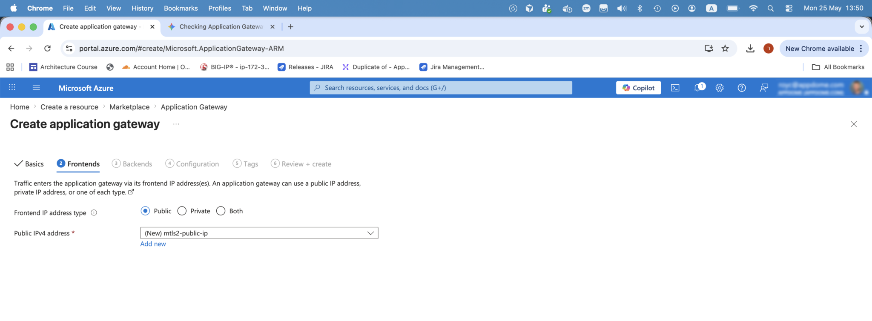Open the Window menu
The image size is (872, 321).
275,8
